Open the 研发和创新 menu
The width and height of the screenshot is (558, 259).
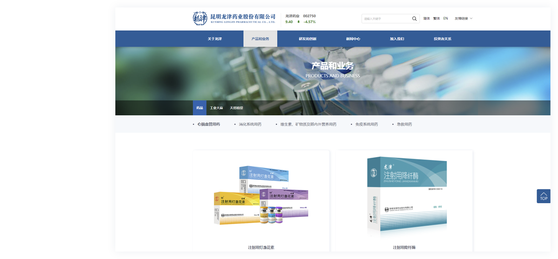(307, 39)
